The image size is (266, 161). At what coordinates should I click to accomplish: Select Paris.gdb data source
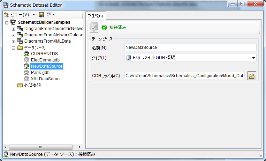40,73
